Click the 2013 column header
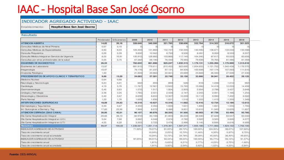Screen dimensions: 284x160 coord(196,40)
